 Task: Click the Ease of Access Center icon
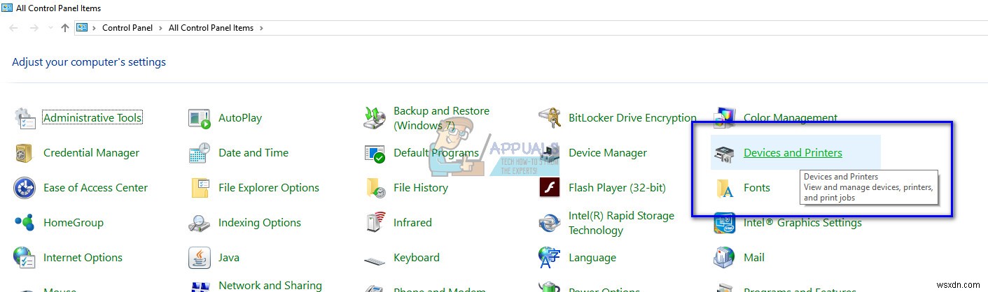[x=25, y=188]
